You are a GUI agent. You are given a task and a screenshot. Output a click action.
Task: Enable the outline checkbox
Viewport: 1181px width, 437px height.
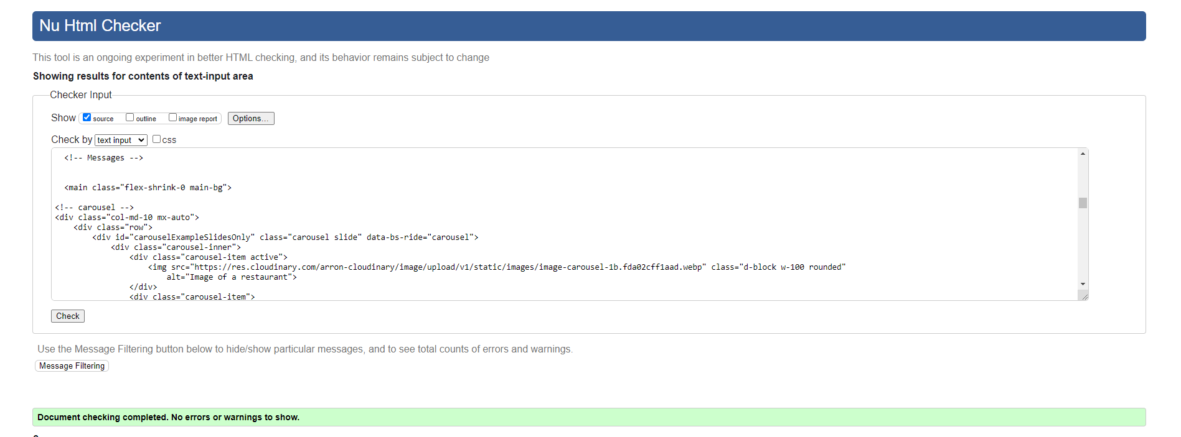(129, 117)
